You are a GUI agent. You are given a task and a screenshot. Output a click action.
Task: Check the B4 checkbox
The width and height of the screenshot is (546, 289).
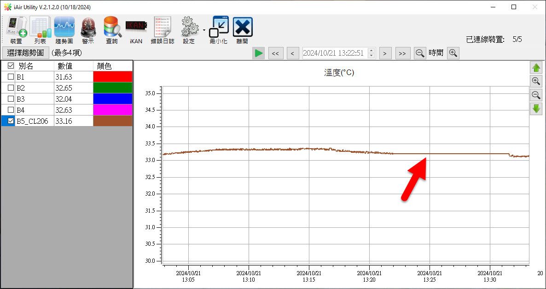point(11,110)
